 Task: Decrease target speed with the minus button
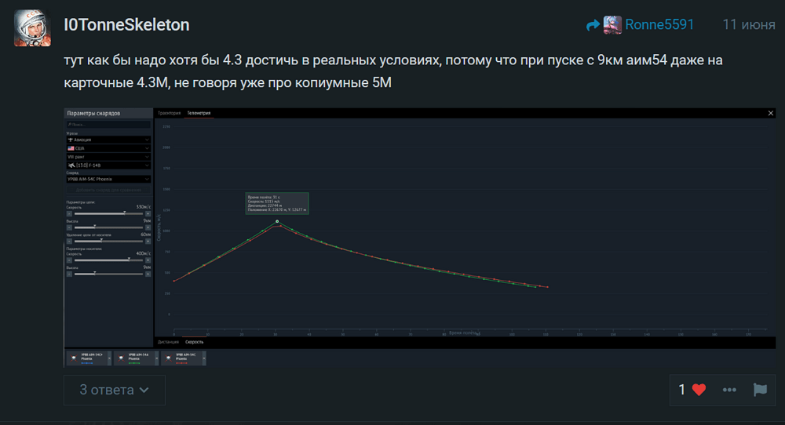click(x=69, y=213)
